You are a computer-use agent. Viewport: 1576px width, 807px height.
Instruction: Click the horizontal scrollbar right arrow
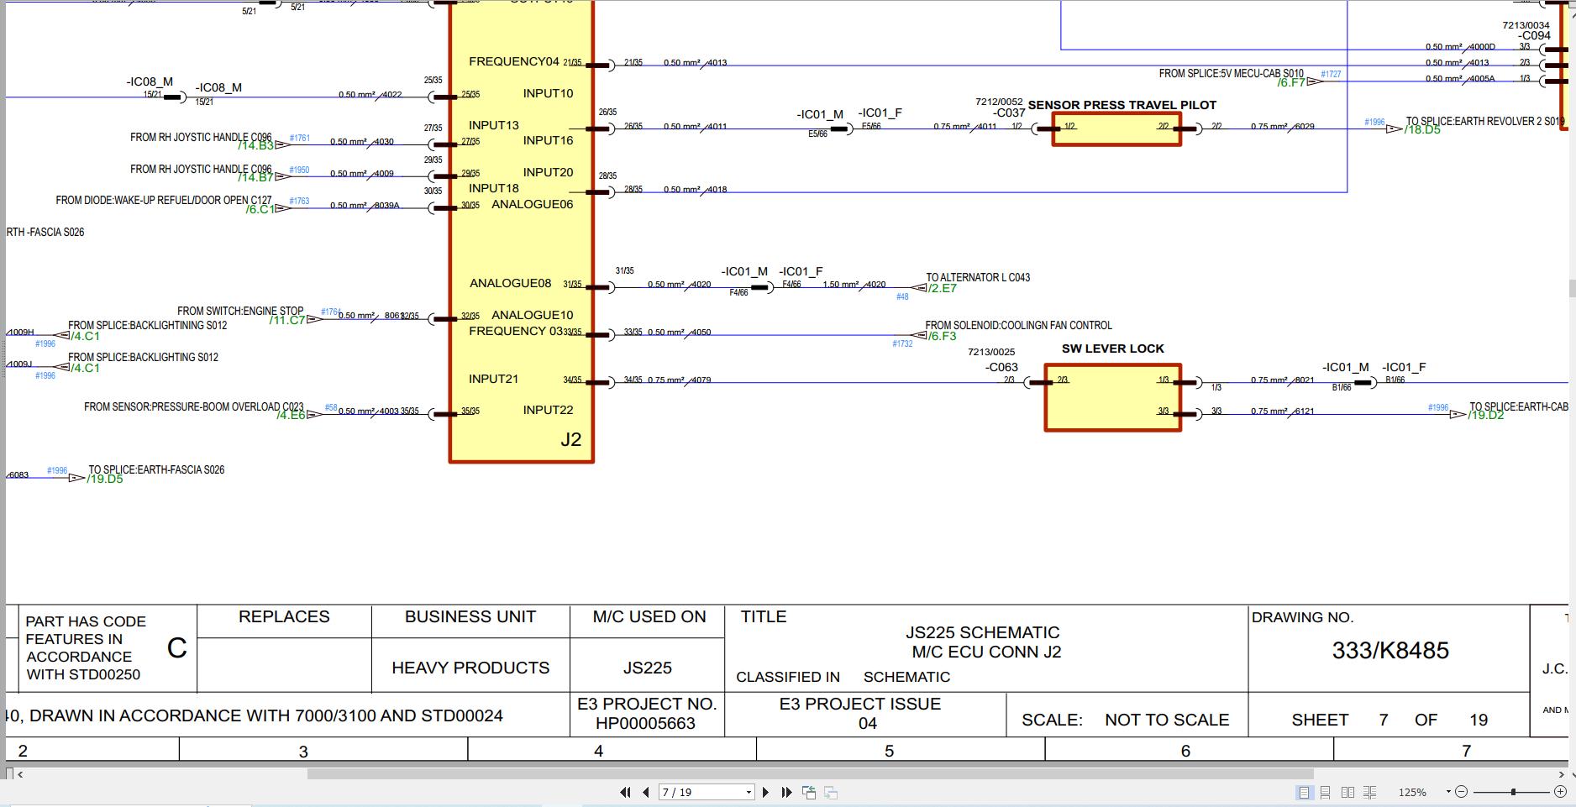[1563, 774]
